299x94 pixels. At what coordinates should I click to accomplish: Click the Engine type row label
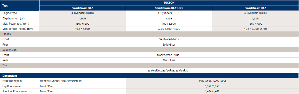coord(10,13)
